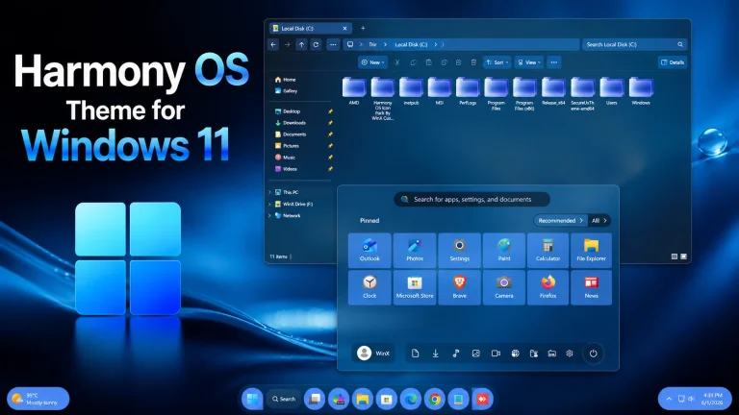Click the power button in Start menu

pyautogui.click(x=593, y=354)
